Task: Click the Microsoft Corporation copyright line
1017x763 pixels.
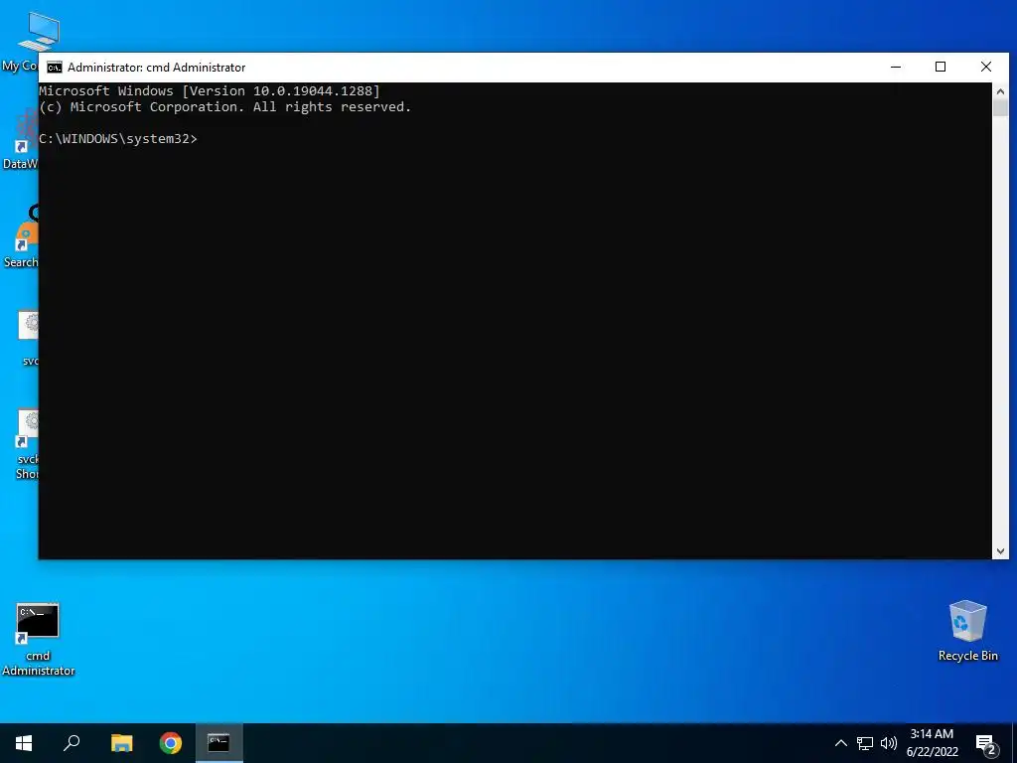Action: point(225,107)
